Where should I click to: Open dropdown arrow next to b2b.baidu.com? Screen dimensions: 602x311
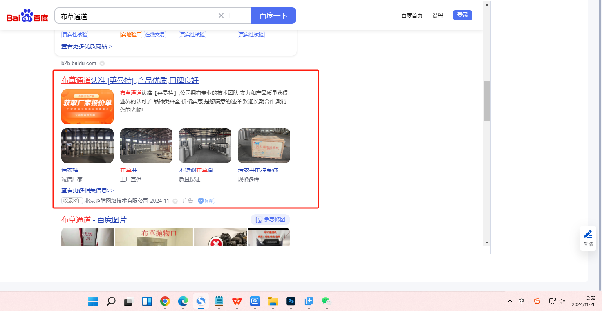point(102,63)
